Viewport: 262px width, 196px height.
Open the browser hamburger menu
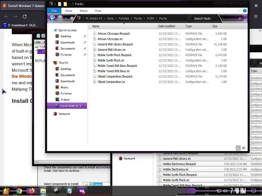(256, 16)
